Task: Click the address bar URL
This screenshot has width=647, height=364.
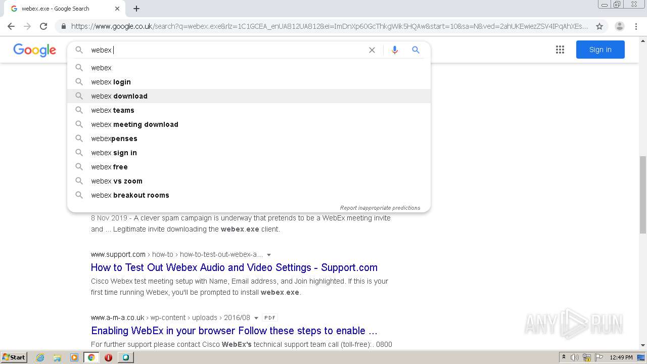Action: point(330,26)
